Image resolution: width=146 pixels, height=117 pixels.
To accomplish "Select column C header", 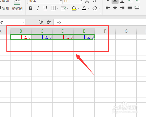I will pyautogui.click(x=42, y=31).
